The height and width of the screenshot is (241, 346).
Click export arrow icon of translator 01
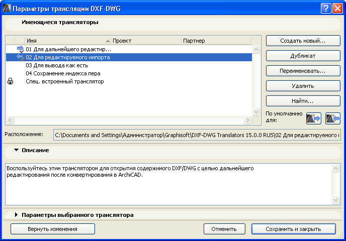[20, 49]
